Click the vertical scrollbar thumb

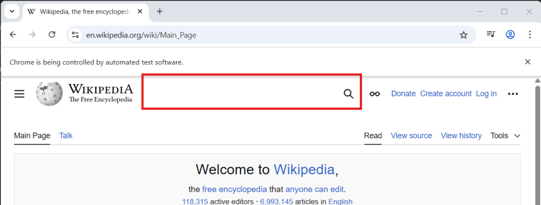click(x=537, y=144)
